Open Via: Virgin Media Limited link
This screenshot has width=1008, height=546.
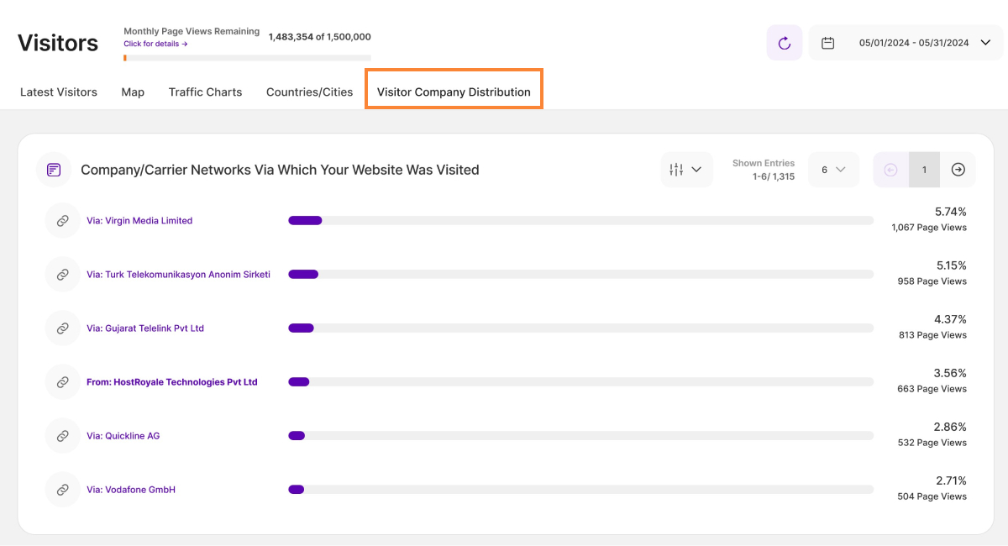pos(139,221)
